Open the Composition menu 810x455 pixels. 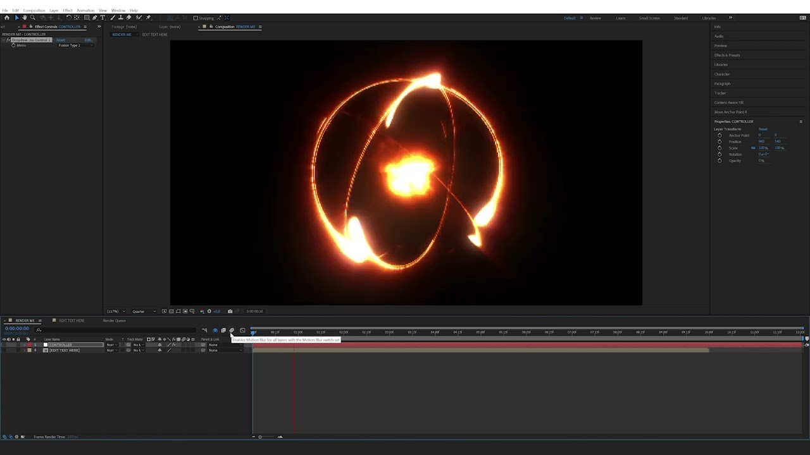[34, 10]
